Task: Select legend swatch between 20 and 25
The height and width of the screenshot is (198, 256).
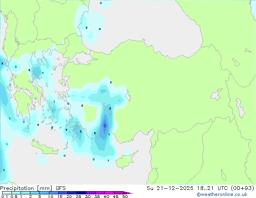Action: 72,193
